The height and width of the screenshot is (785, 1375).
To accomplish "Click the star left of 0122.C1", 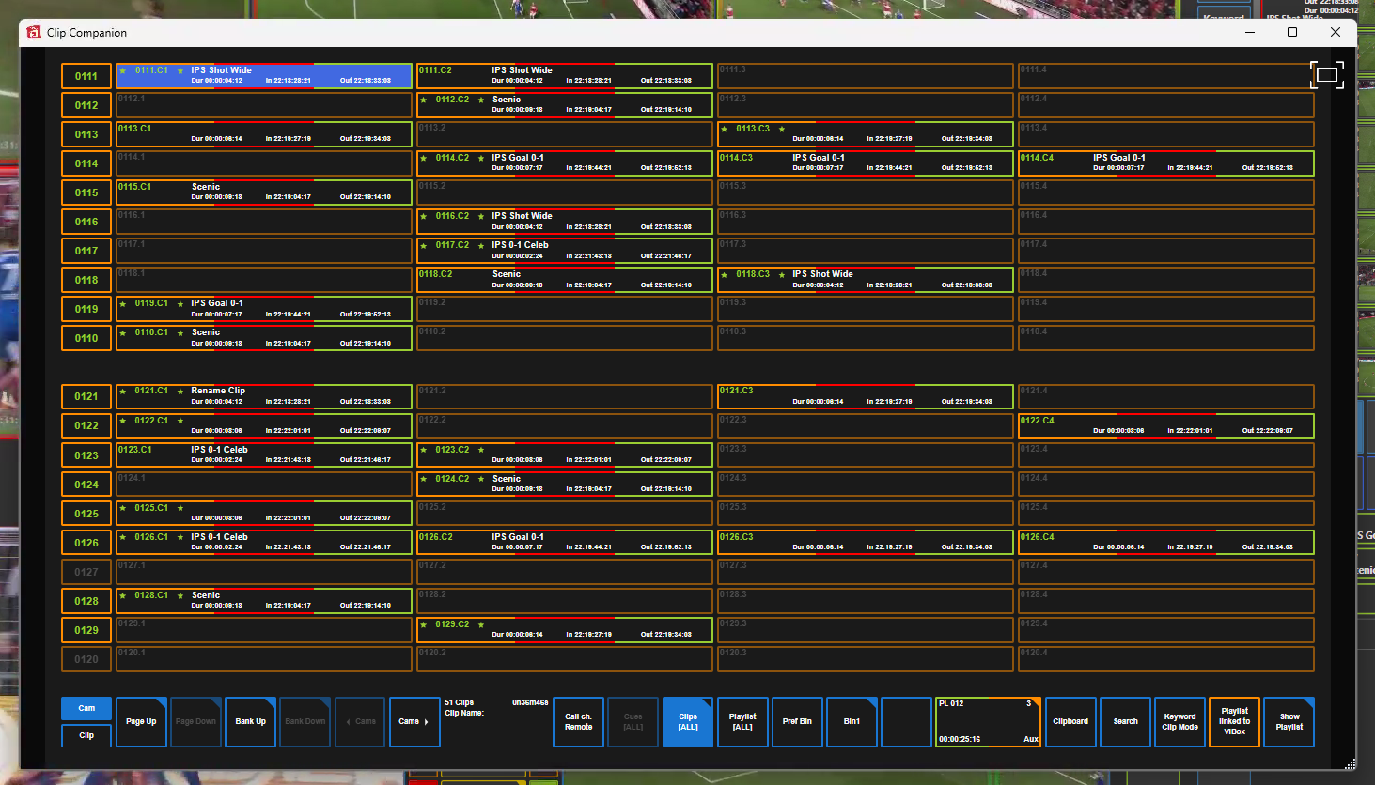I will pos(123,421).
